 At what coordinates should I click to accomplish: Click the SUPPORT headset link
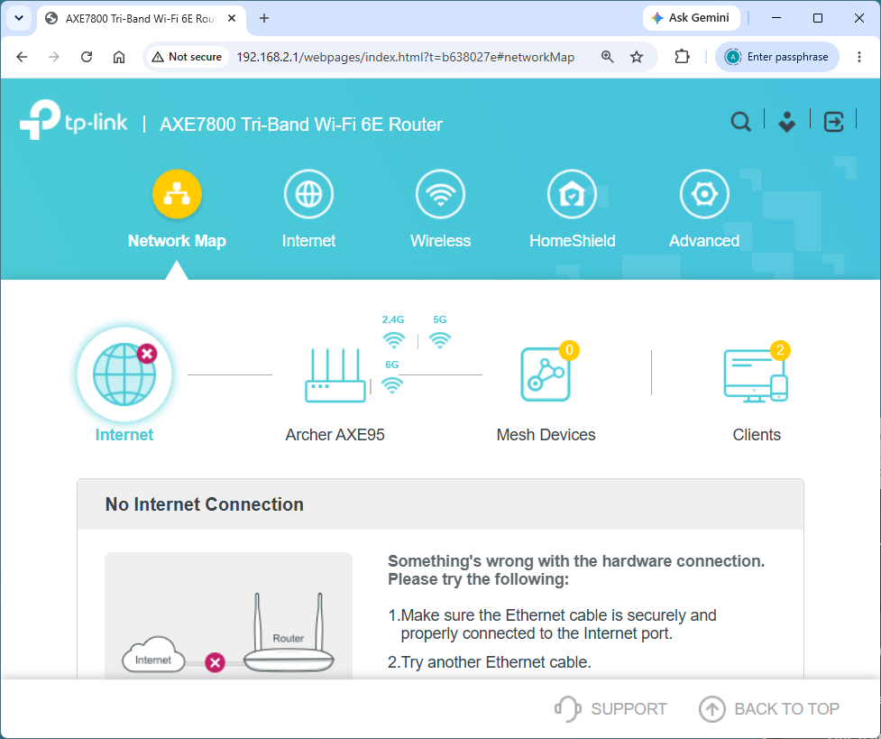[x=610, y=708]
